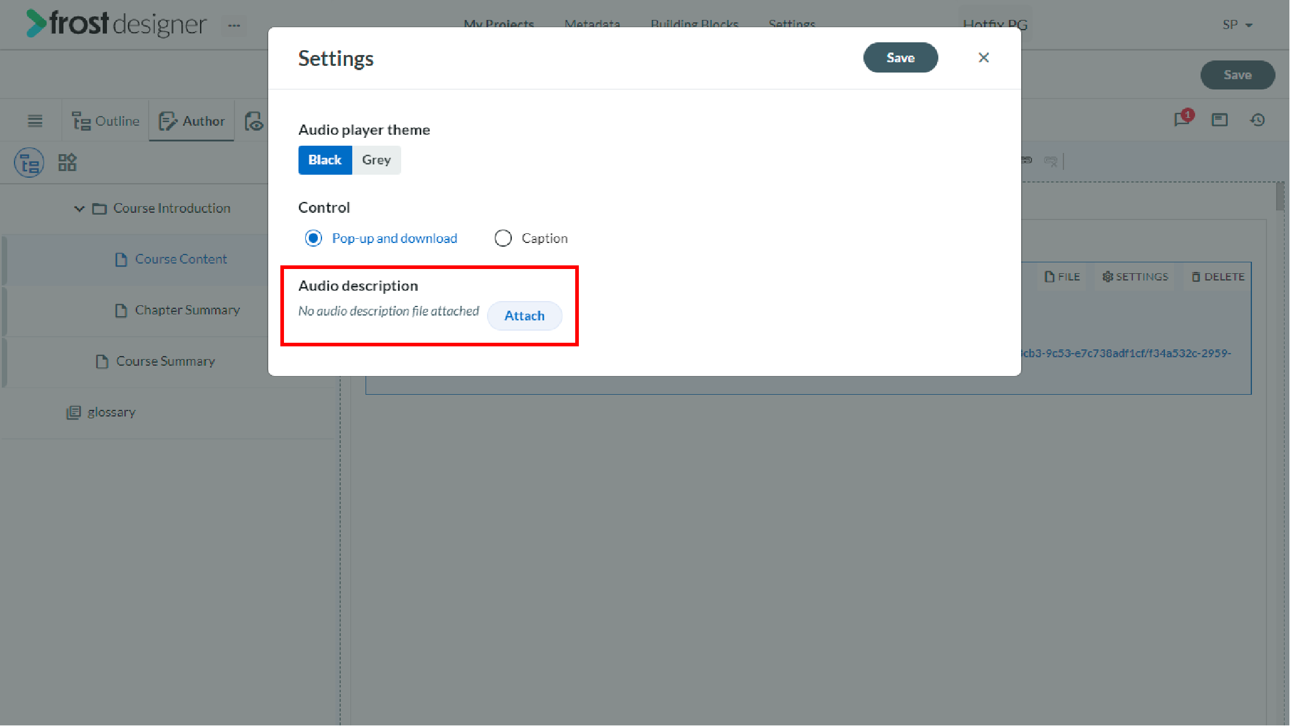Open the layout panel icon beside comments
Screen dimensions: 1290x726
(1219, 120)
